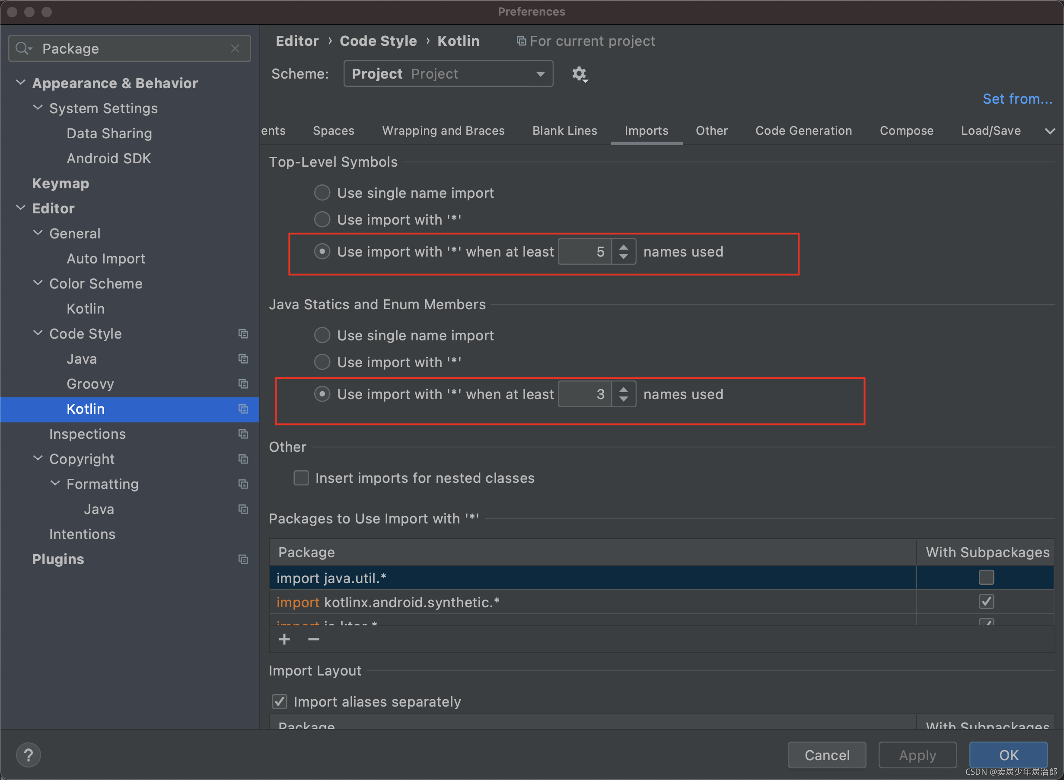Click the 'Set from...' link

1019,98
